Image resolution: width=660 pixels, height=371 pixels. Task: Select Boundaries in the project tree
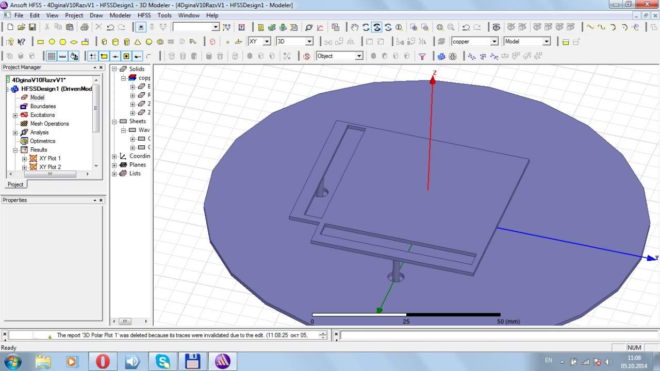click(x=43, y=106)
